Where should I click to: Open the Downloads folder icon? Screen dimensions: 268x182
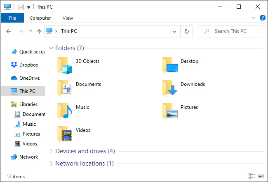pyautogui.click(x=169, y=88)
